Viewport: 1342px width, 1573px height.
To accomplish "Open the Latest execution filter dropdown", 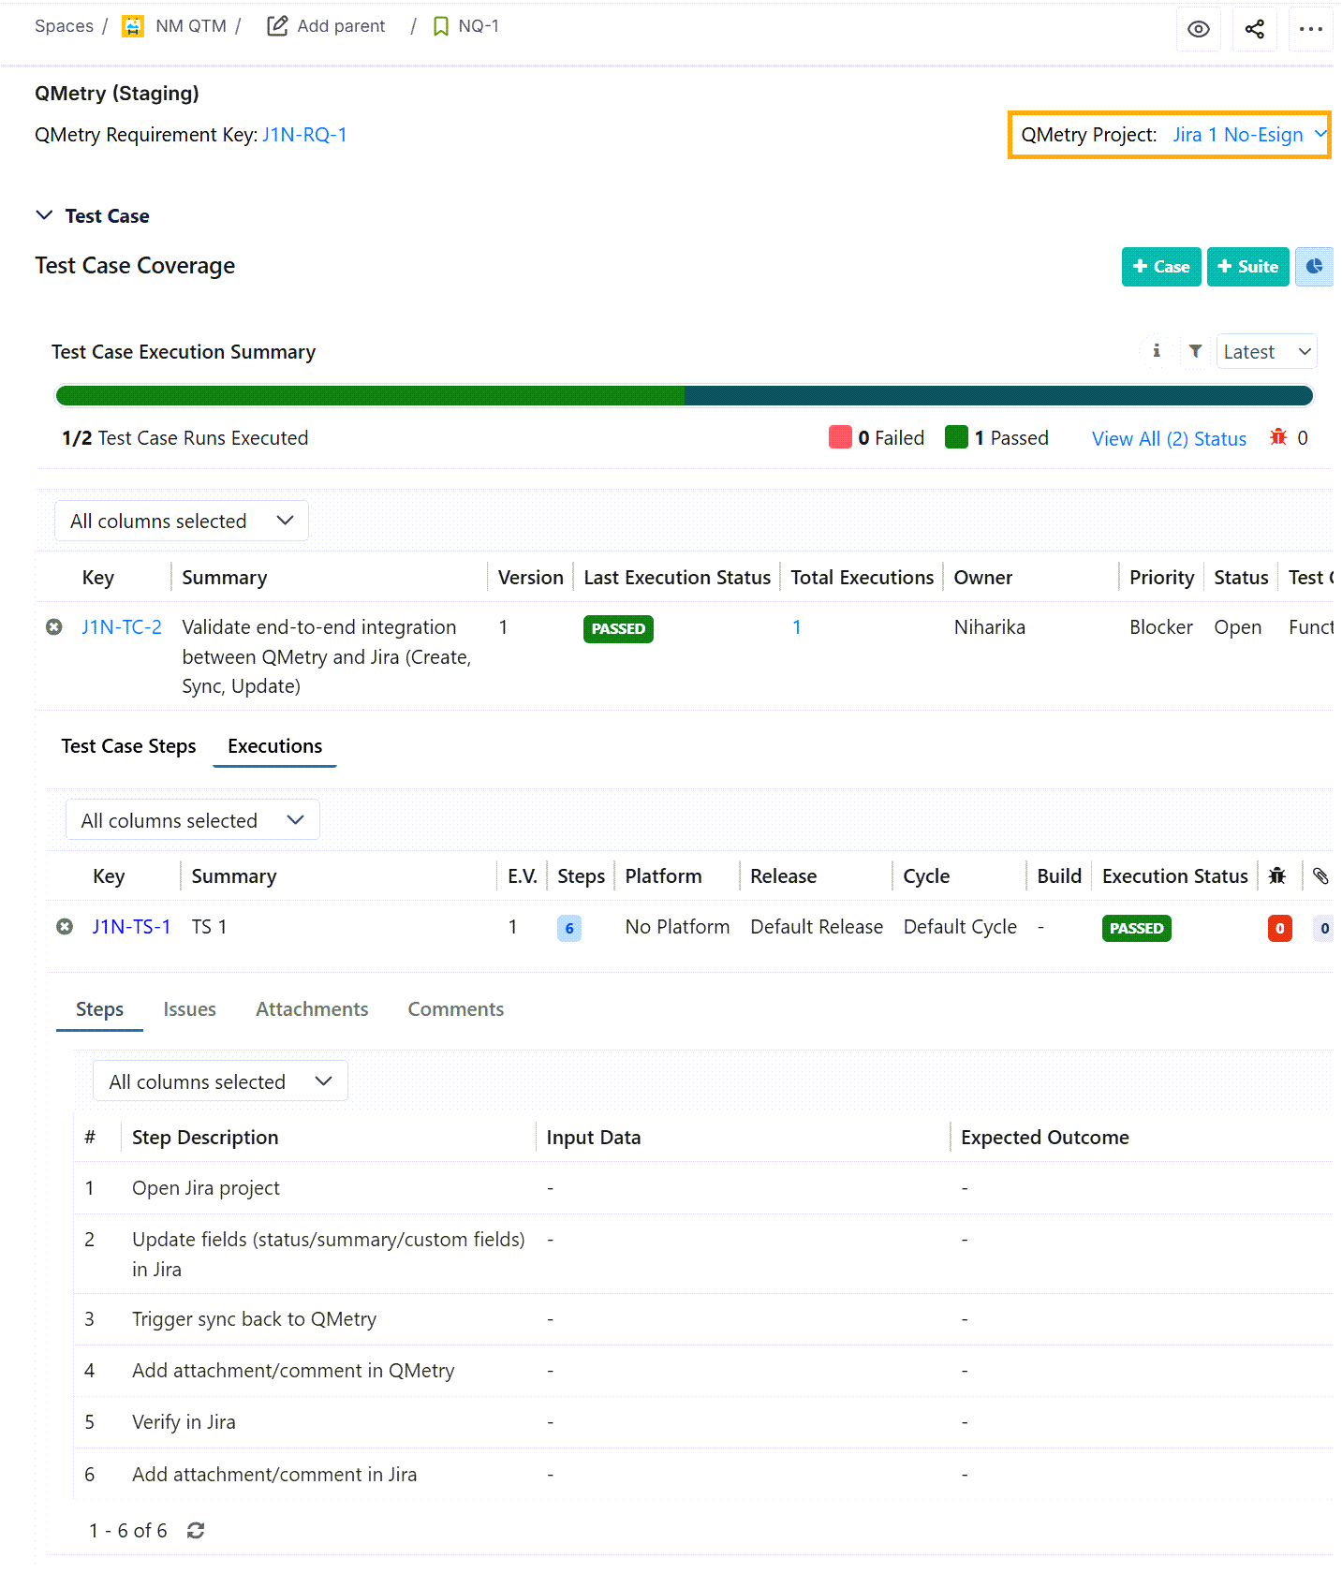I will pos(1265,352).
